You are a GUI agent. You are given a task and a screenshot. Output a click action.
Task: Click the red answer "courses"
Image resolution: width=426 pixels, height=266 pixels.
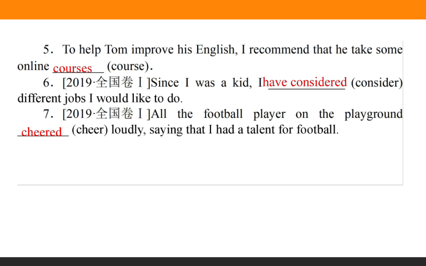72,68
